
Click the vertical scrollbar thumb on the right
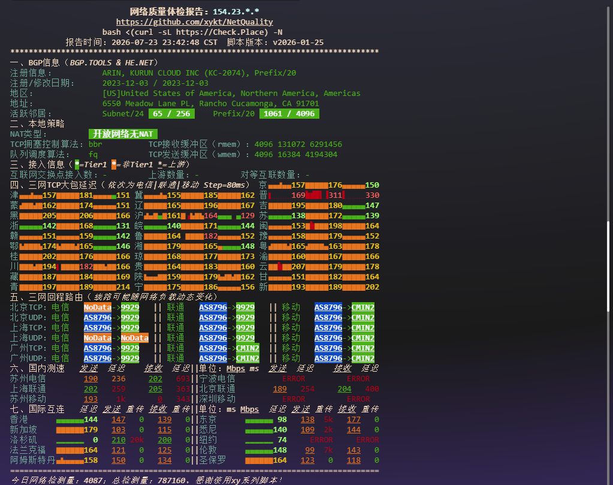[608, 266]
